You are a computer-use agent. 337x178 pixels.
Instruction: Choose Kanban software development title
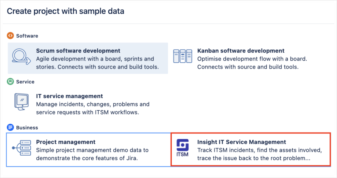(x=241, y=50)
